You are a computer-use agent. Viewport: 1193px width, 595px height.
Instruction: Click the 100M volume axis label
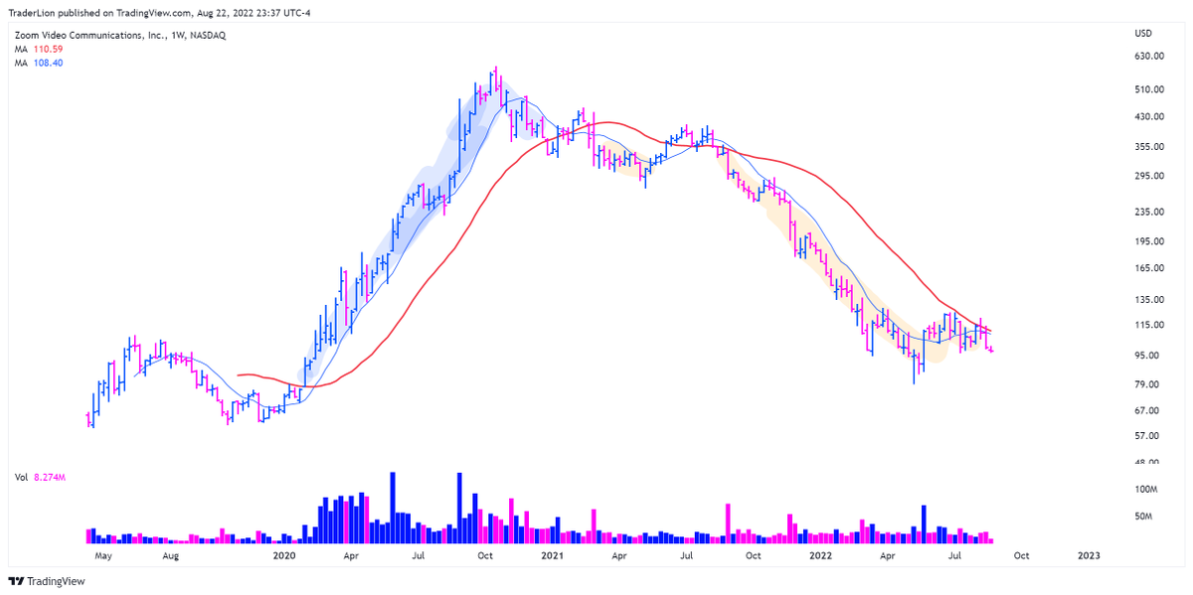[1146, 491]
